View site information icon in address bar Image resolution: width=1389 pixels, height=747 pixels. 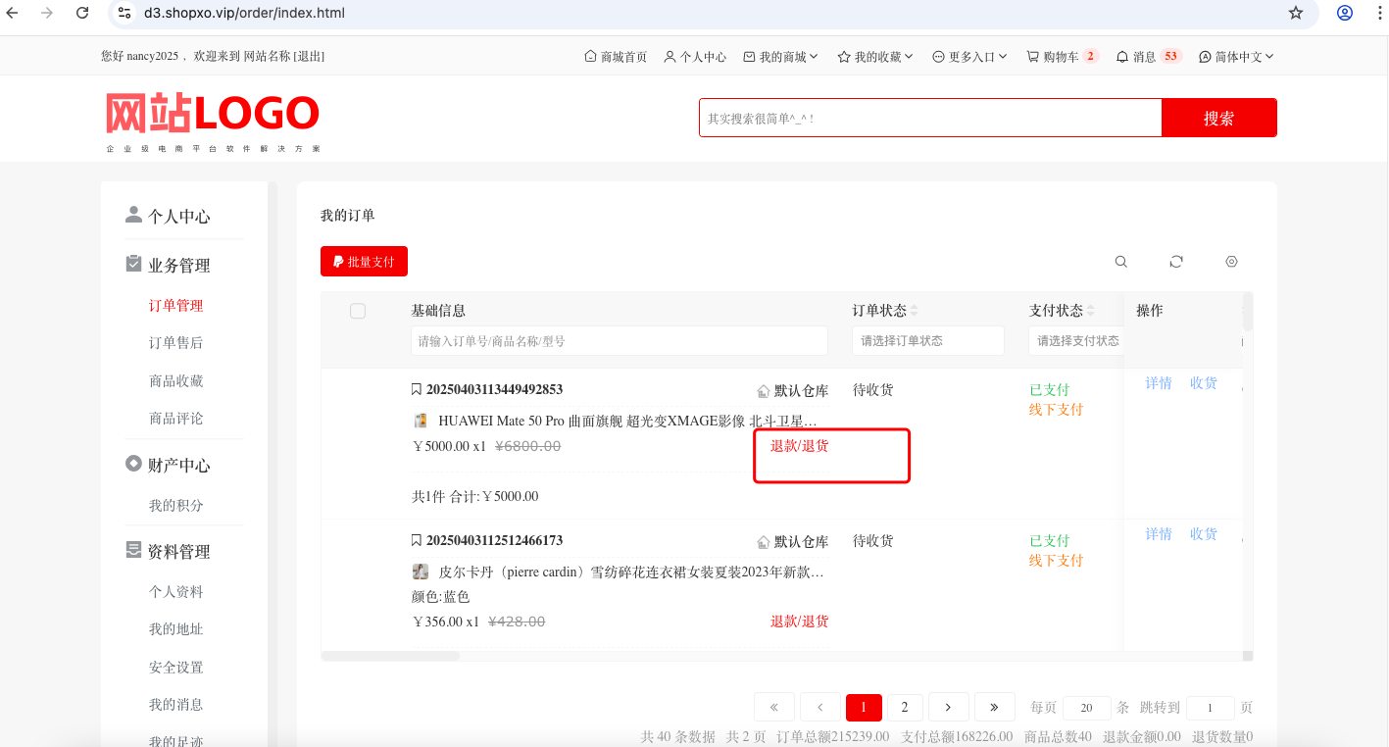click(x=124, y=13)
